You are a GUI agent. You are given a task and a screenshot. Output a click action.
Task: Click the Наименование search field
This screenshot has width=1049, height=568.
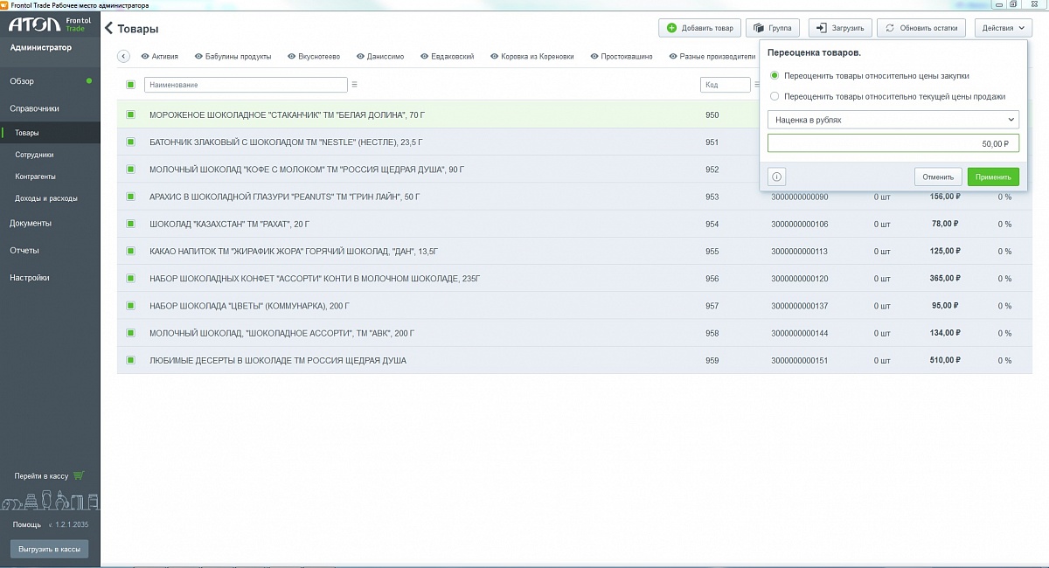(x=245, y=85)
